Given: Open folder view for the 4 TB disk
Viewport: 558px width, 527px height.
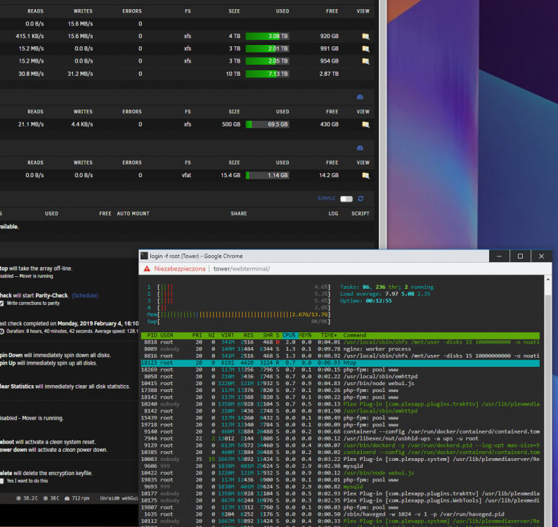Looking at the screenshot, I should (x=365, y=37).
